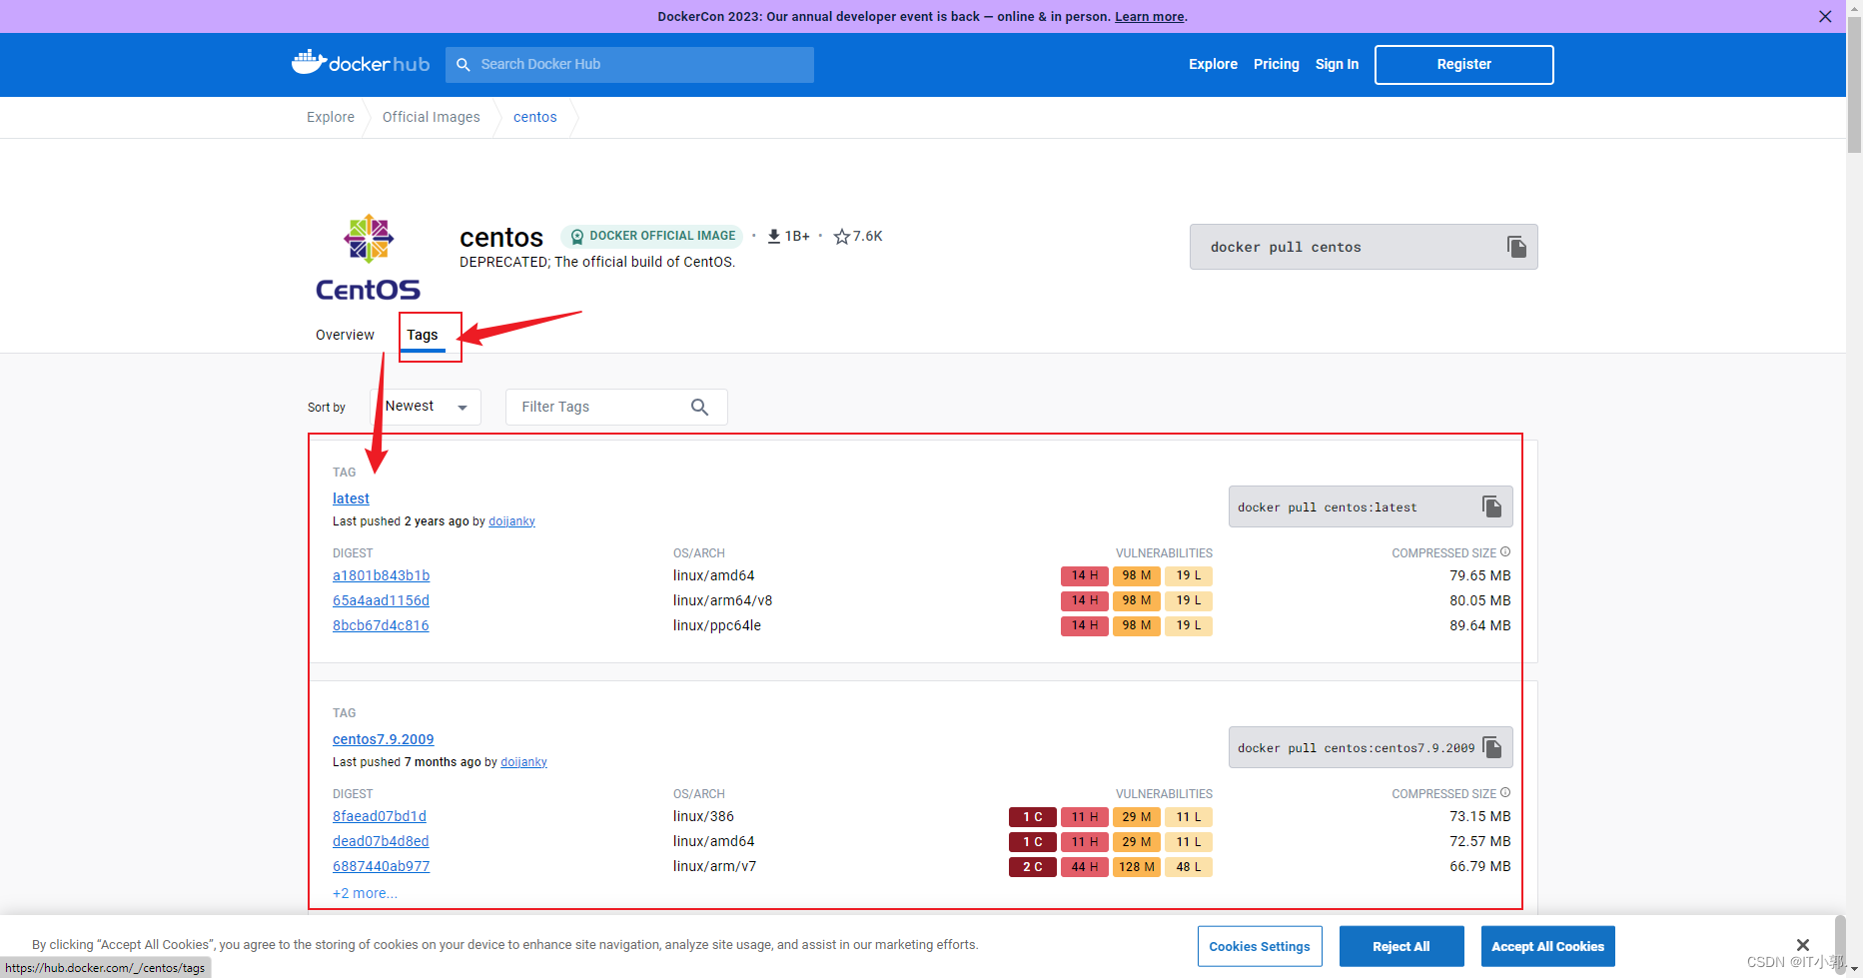The height and width of the screenshot is (978, 1863).
Task: Open the centos7.9.2009 tag link
Action: [x=384, y=739]
